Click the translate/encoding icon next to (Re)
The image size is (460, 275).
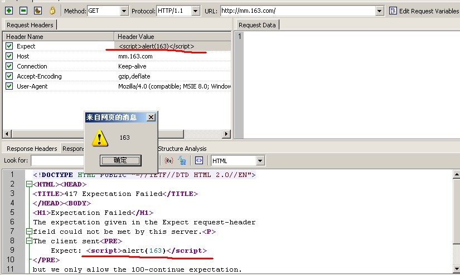[182, 160]
